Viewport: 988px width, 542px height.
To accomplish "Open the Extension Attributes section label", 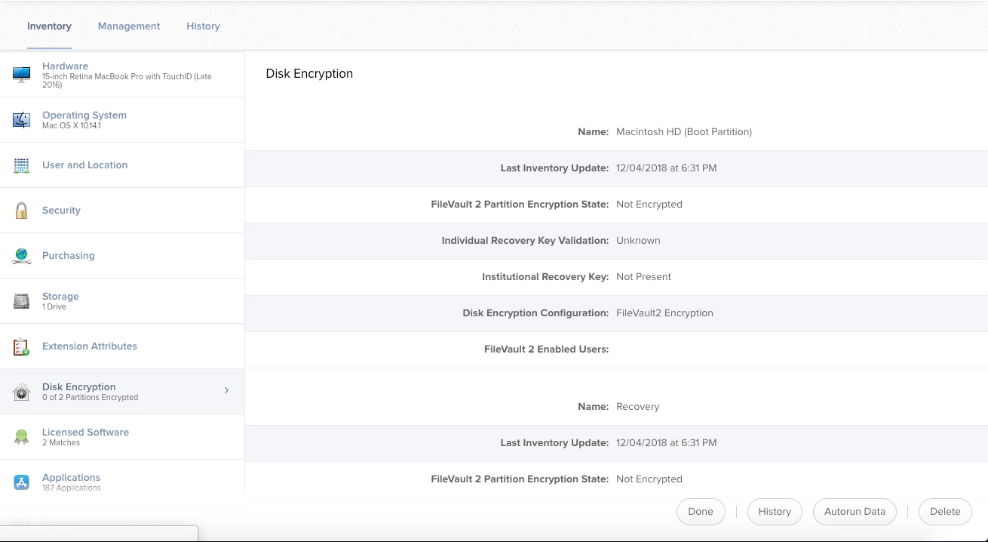I will [90, 346].
